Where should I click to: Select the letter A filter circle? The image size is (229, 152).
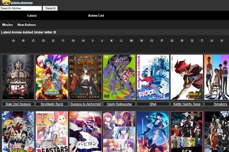tap(13, 41)
